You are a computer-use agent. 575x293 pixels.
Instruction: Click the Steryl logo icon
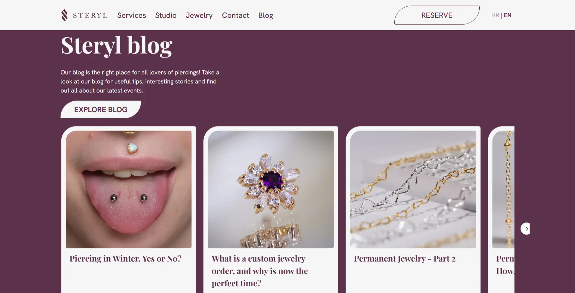(x=64, y=15)
